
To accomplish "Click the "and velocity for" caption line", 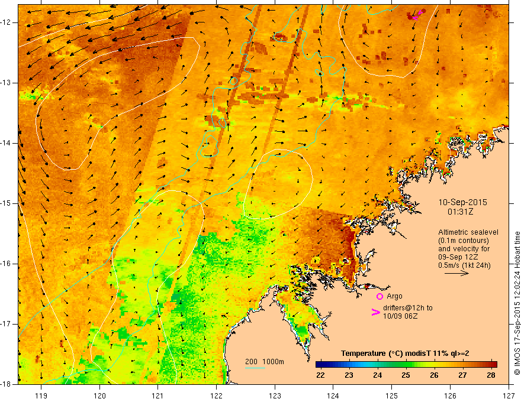I will coord(464,248).
